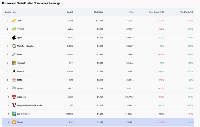200x127 pixels.
Task: Click the broken SpaceX logo image
Action: click(x=14, y=88)
